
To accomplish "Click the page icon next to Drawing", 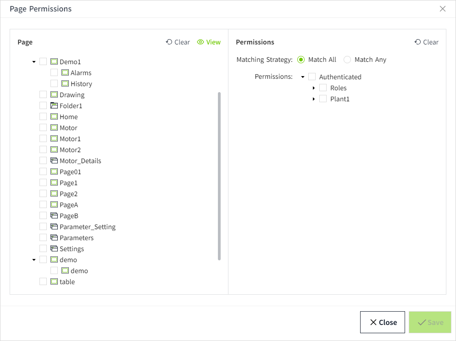I will 54,95.
